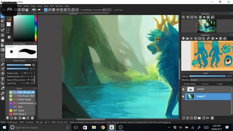233x131 pixels.
Task: Select the Cloud 2 brush
Action: pos(22,114)
